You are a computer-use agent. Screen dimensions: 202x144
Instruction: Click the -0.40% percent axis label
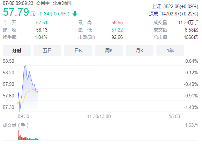(191, 84)
